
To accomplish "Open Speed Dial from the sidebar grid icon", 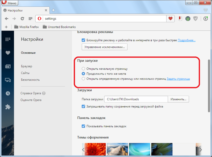I will 8,39.
